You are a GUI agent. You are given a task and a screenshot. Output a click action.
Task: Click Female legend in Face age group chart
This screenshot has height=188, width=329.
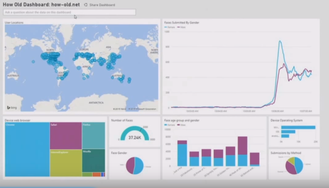pyautogui.click(x=170, y=125)
